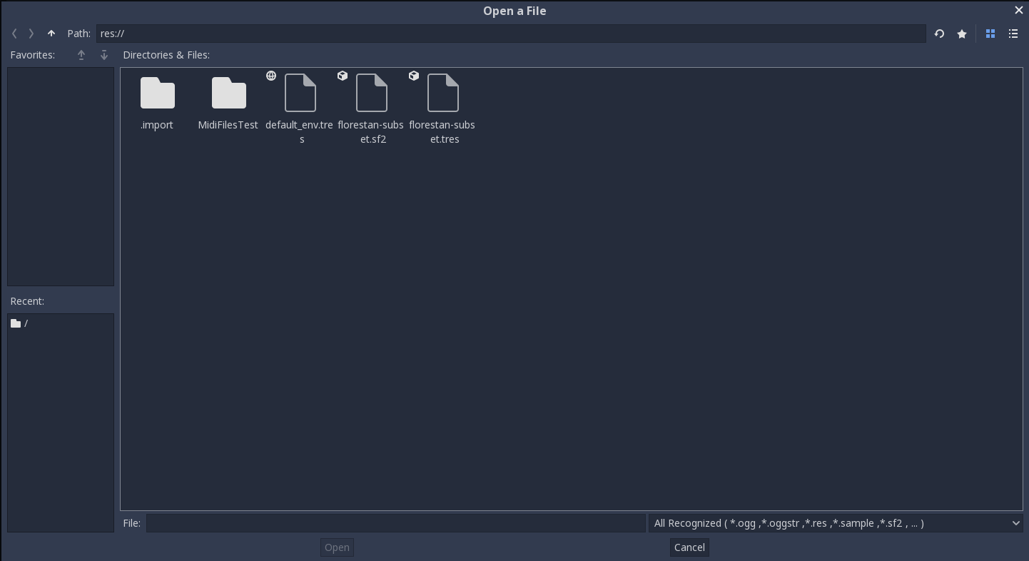The height and width of the screenshot is (561, 1029).
Task: Select the recent '/' folder entry
Action: [61, 323]
